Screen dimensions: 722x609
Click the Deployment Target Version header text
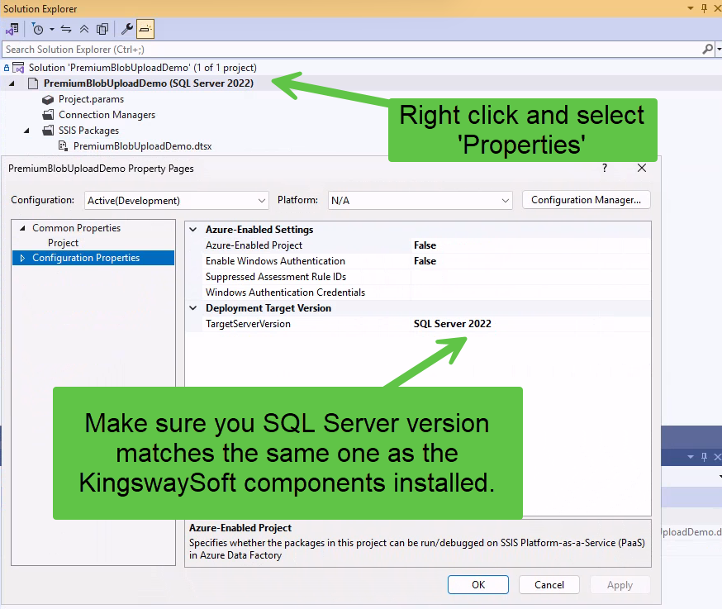[x=268, y=308]
